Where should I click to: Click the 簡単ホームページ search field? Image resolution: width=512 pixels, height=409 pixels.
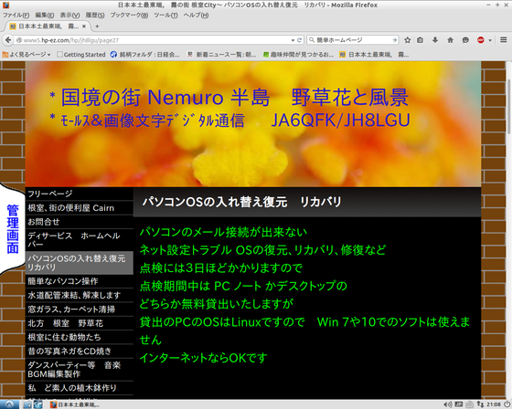coord(353,40)
